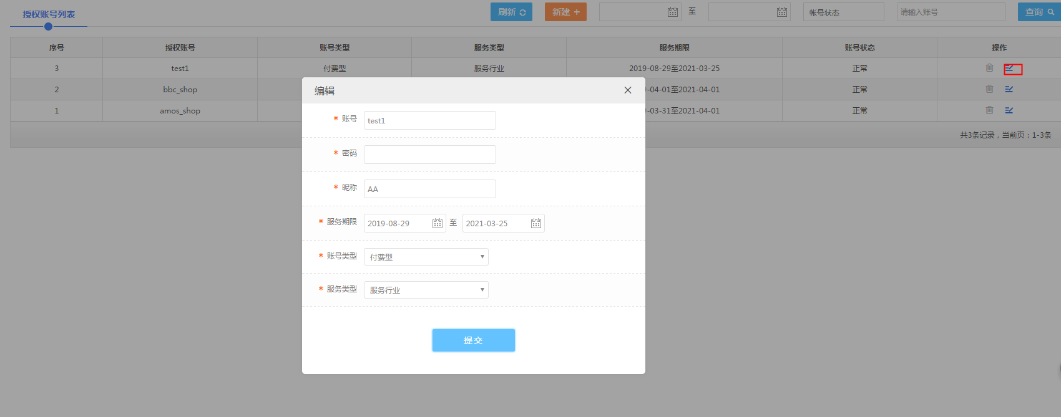Click the edit icon for test1 row
Screen dimensions: 1061x417
[x=1009, y=69]
